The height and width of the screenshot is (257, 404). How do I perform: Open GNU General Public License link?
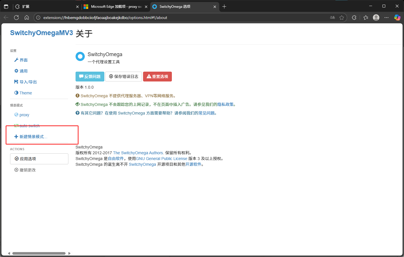[161, 159]
